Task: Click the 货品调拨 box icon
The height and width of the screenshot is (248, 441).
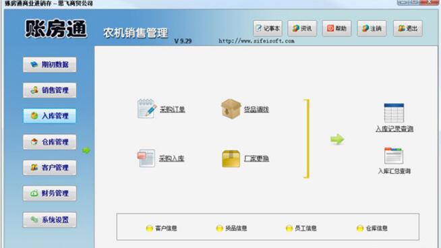Action: pos(231,108)
